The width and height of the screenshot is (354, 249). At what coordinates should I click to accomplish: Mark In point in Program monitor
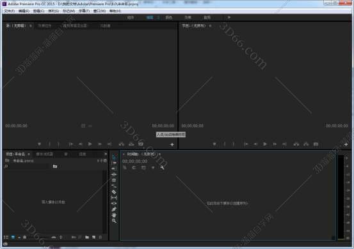coord(225,144)
